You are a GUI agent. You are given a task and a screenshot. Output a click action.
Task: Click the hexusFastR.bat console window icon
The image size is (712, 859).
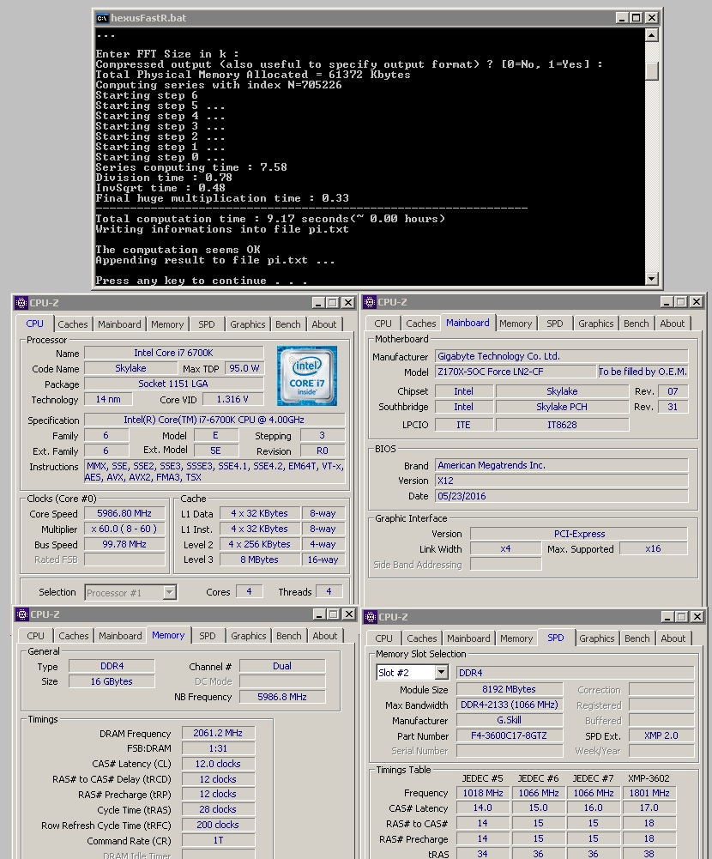click(102, 18)
